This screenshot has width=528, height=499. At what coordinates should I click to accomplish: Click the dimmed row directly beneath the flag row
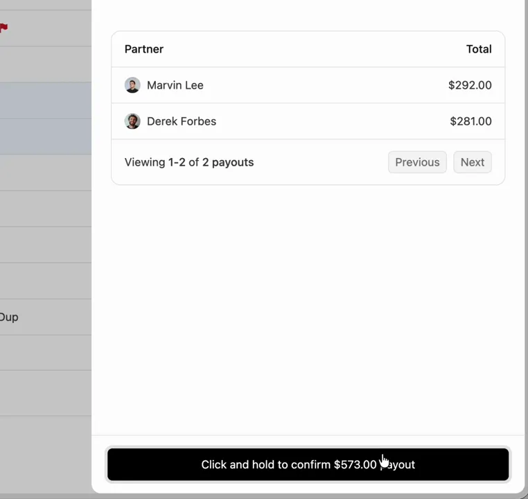point(46,64)
